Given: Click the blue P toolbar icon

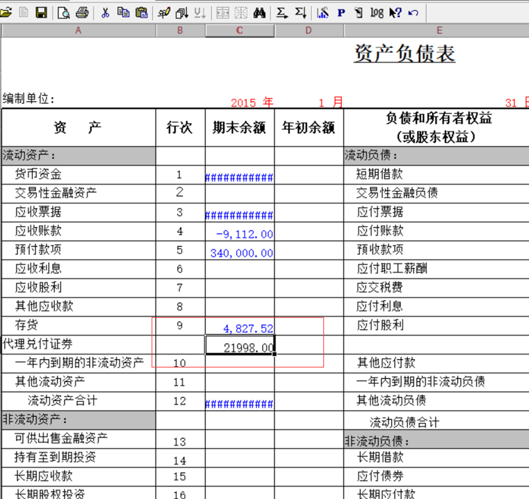Looking at the screenshot, I should (x=341, y=13).
